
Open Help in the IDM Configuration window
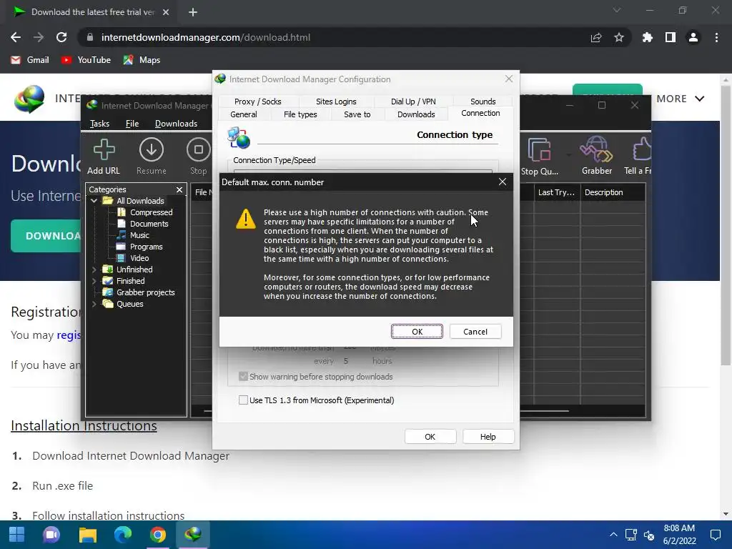(488, 437)
